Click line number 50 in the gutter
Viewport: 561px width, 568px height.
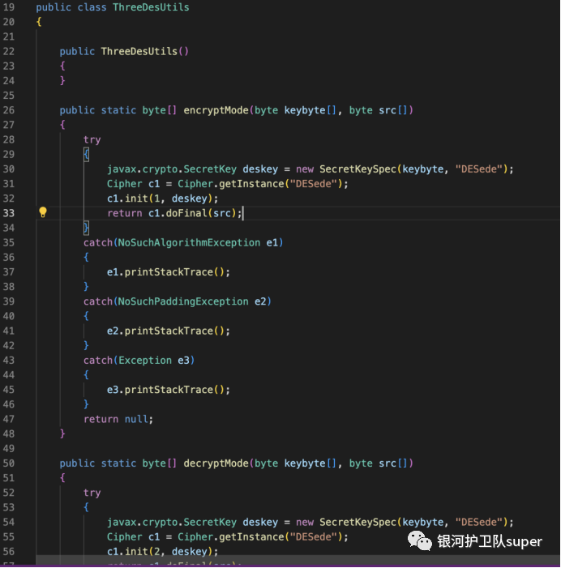tap(9, 463)
